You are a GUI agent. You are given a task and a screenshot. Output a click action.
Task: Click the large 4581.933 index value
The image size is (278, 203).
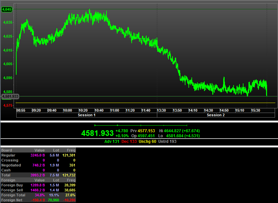tap(97, 133)
